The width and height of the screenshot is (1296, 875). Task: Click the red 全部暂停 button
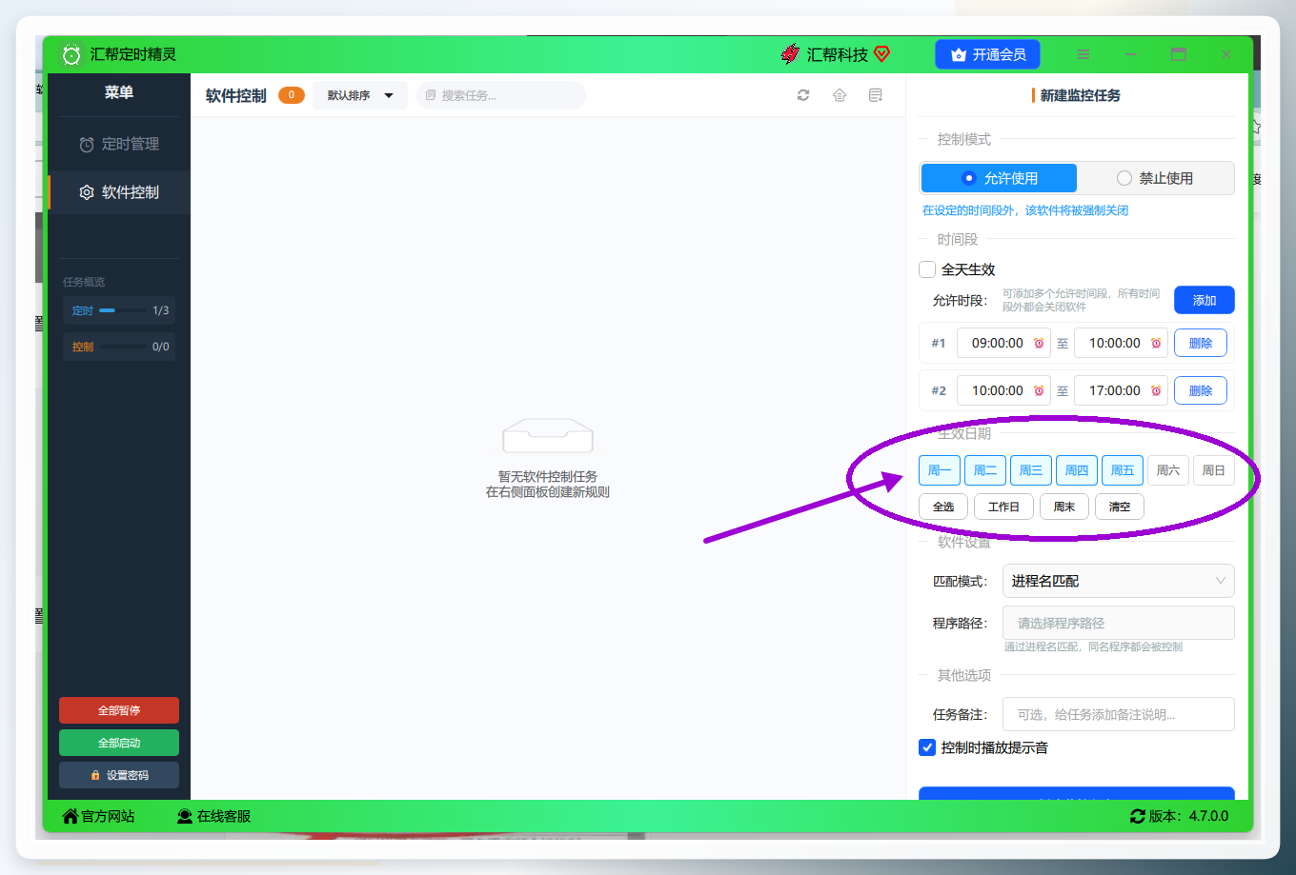pyautogui.click(x=119, y=710)
